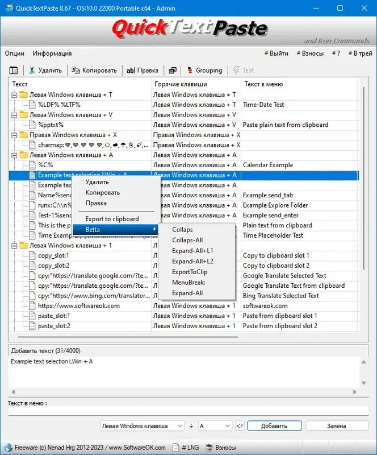Click the Test lightning toolbar item
Image resolution: width=377 pixels, height=455 pixels.
[244, 70]
